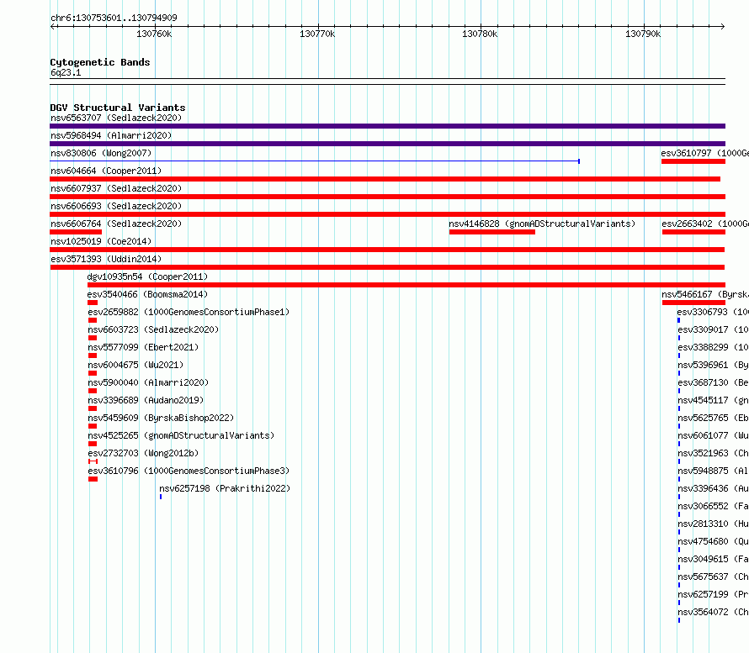This screenshot has width=749, height=653.
Task: Click the 130770k ruler position
Action: pyautogui.click(x=317, y=34)
